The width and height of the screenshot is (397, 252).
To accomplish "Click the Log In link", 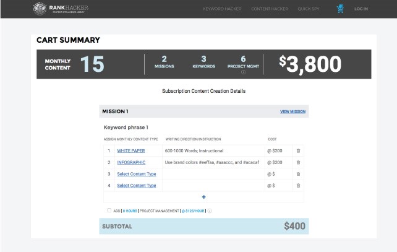I will coord(361,9).
